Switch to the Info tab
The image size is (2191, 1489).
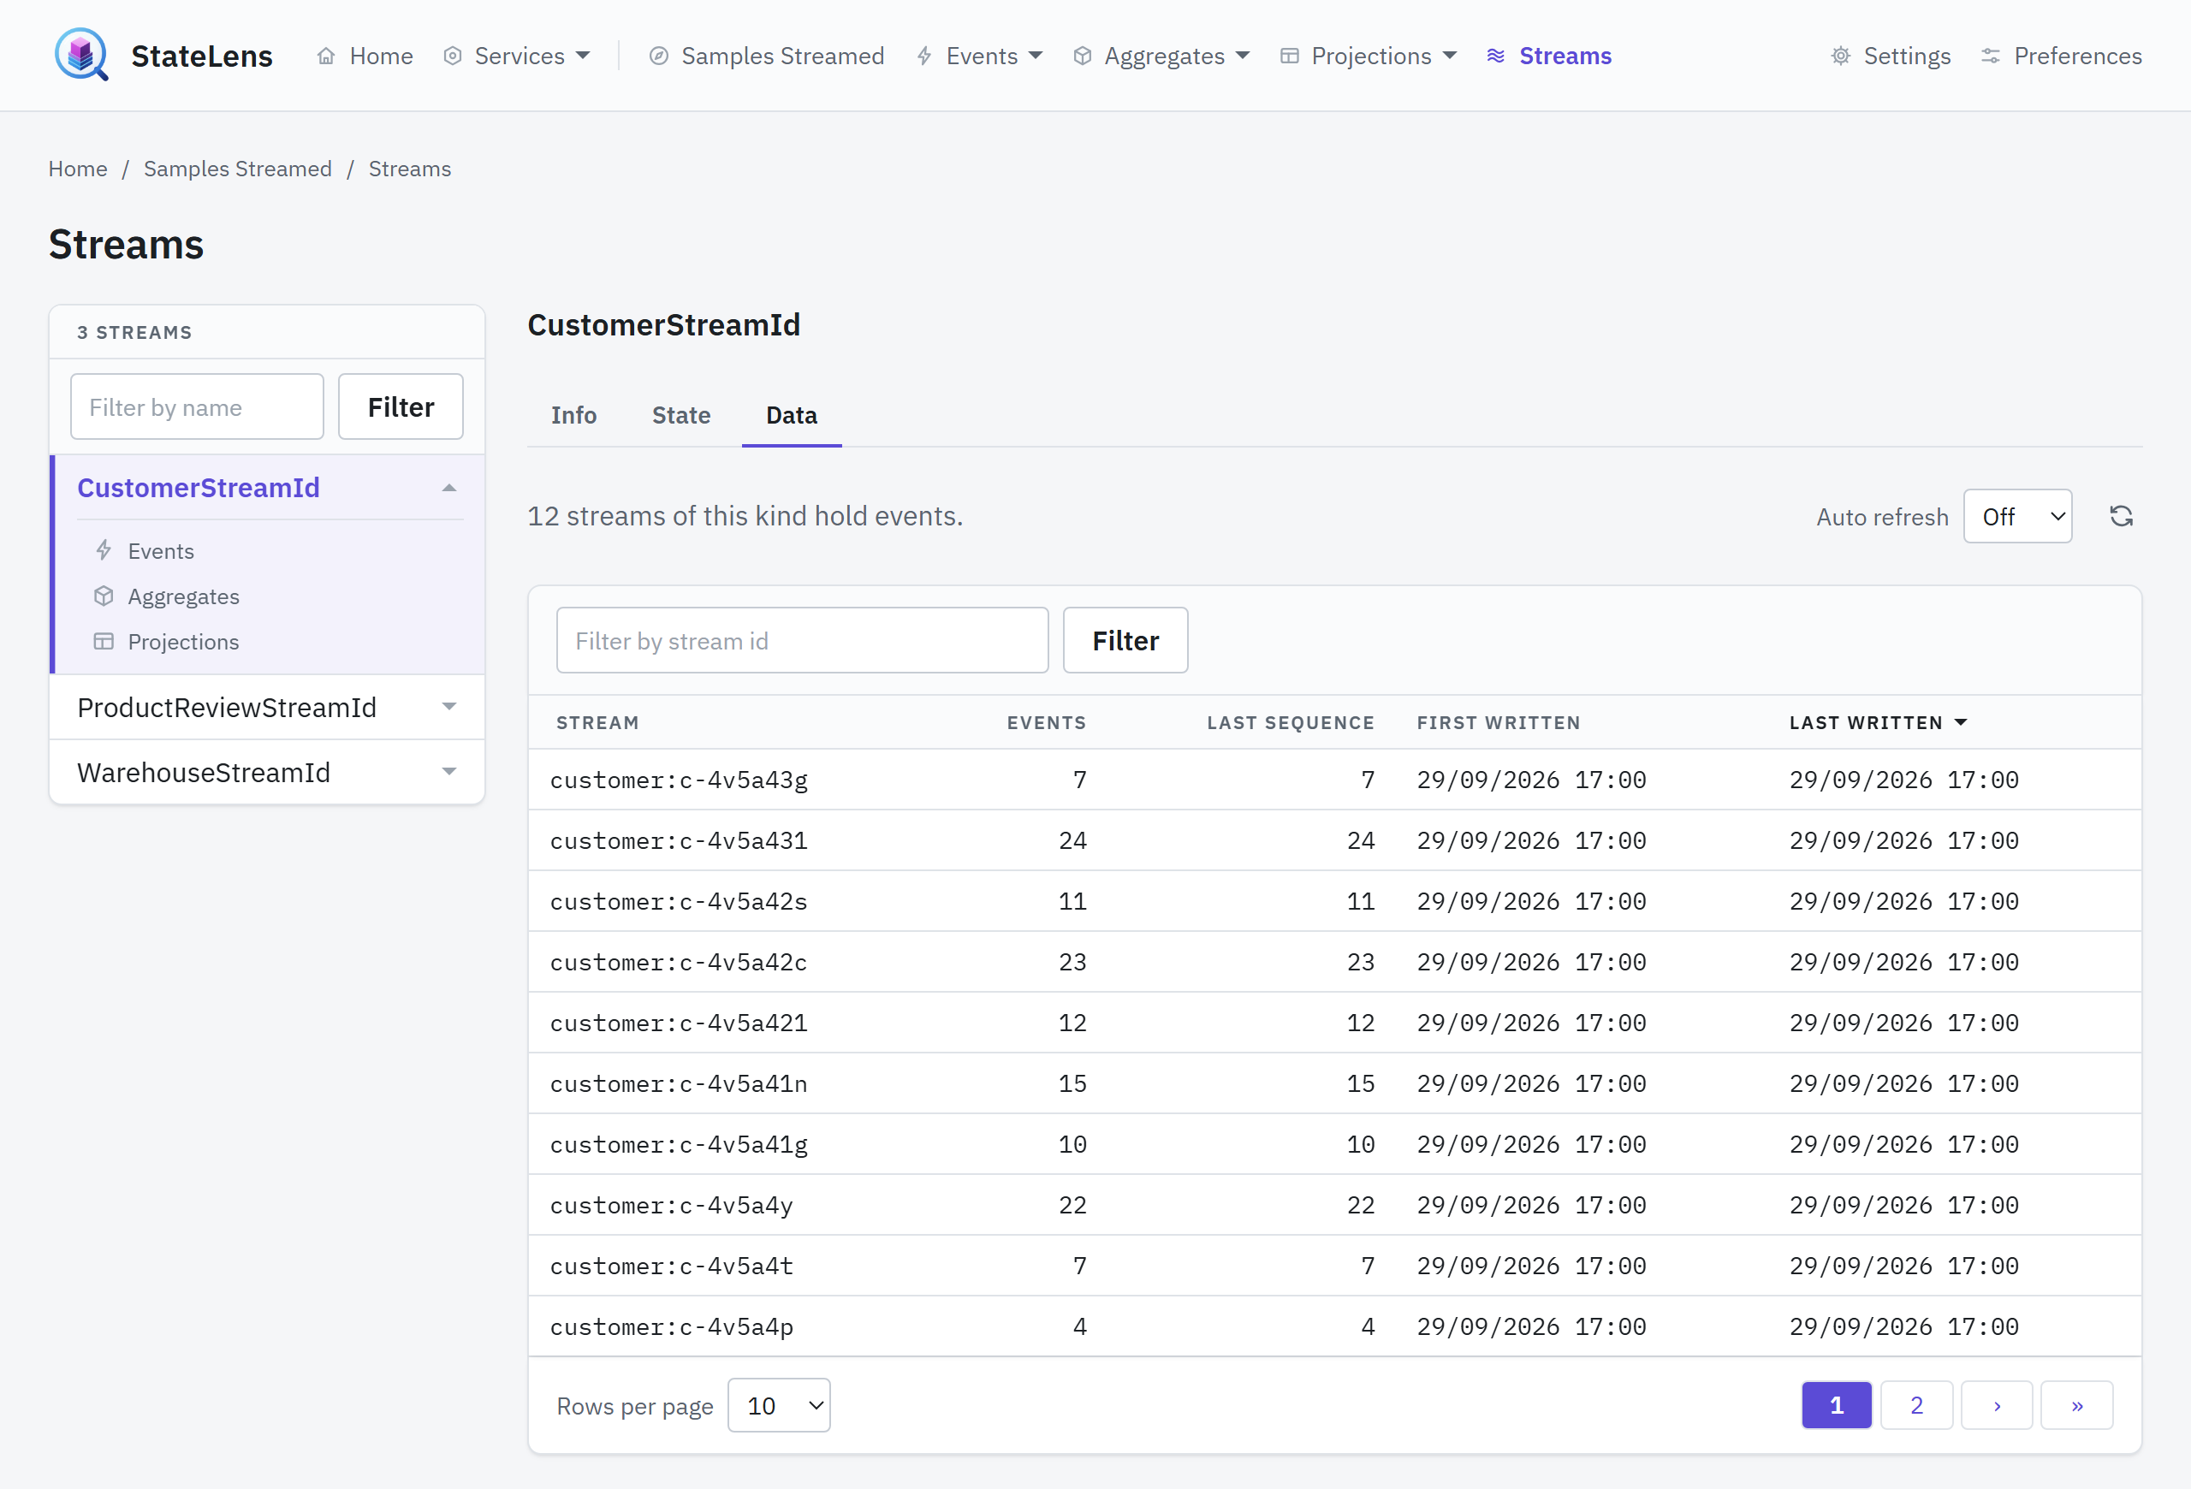pos(573,416)
